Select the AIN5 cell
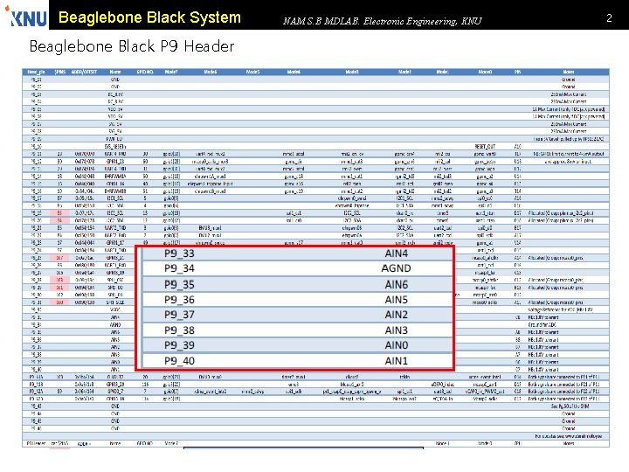This screenshot has width=629, height=472. 396,300
